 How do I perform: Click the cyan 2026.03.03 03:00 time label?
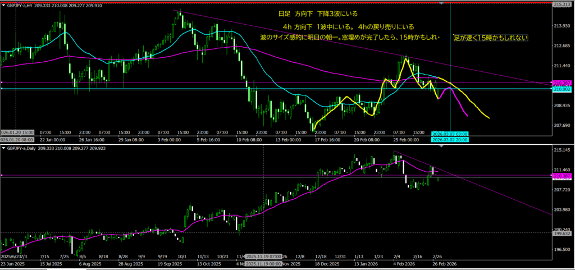click(x=450, y=134)
